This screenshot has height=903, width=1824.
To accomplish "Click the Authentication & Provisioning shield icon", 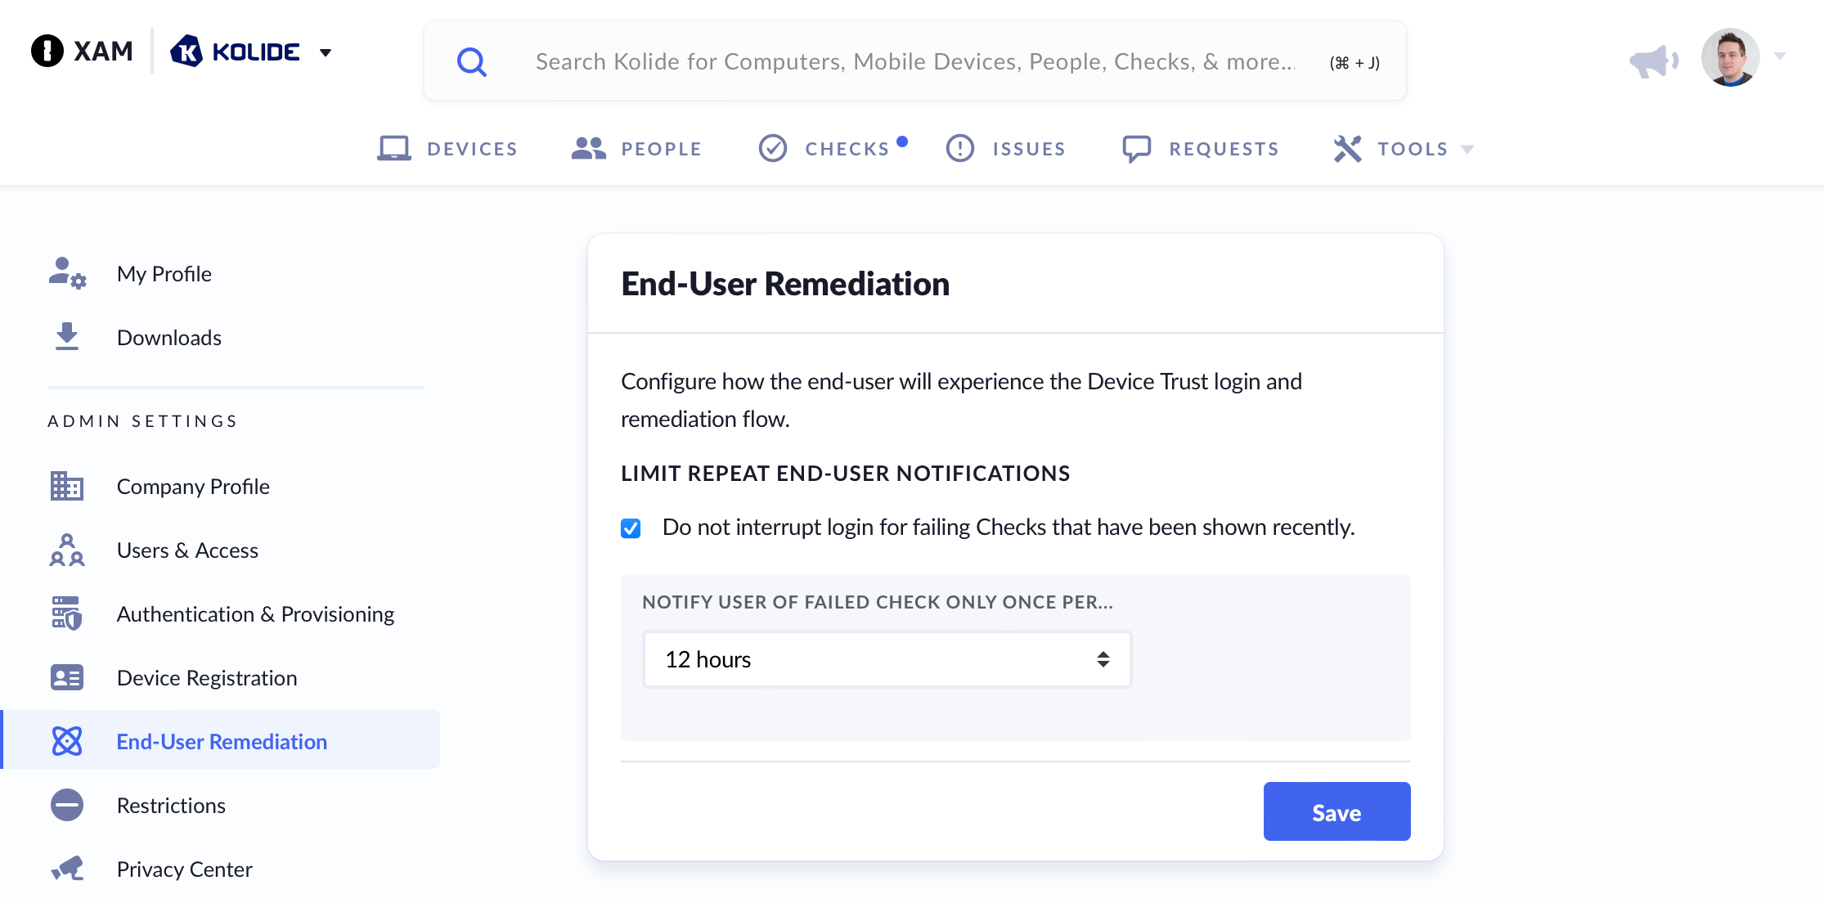I will coord(67,613).
